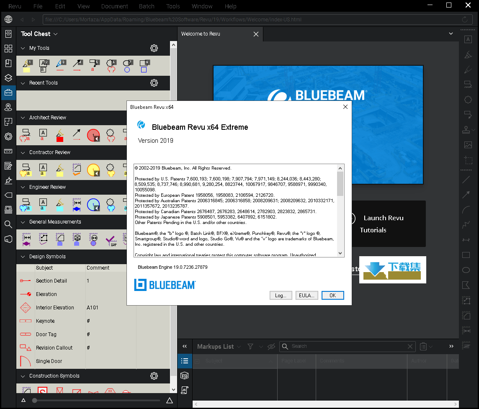
Task: Open the Signatures pen panel icon
Action: coord(8,180)
